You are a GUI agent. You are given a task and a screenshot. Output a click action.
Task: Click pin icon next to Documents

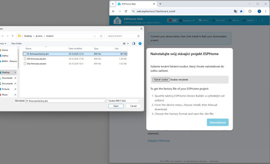(x=15, y=84)
